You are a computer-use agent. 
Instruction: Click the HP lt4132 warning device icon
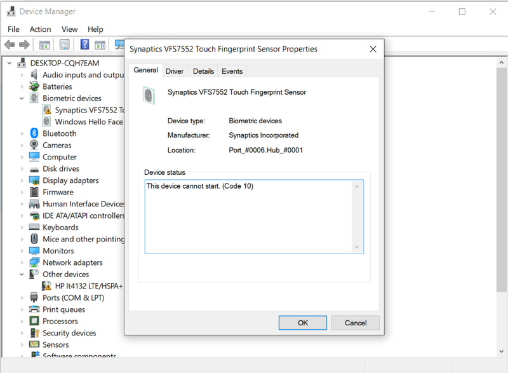coord(46,286)
